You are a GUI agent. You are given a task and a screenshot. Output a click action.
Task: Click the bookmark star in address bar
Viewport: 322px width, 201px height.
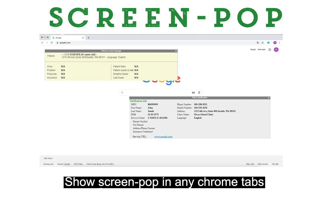pyautogui.click(x=262, y=43)
